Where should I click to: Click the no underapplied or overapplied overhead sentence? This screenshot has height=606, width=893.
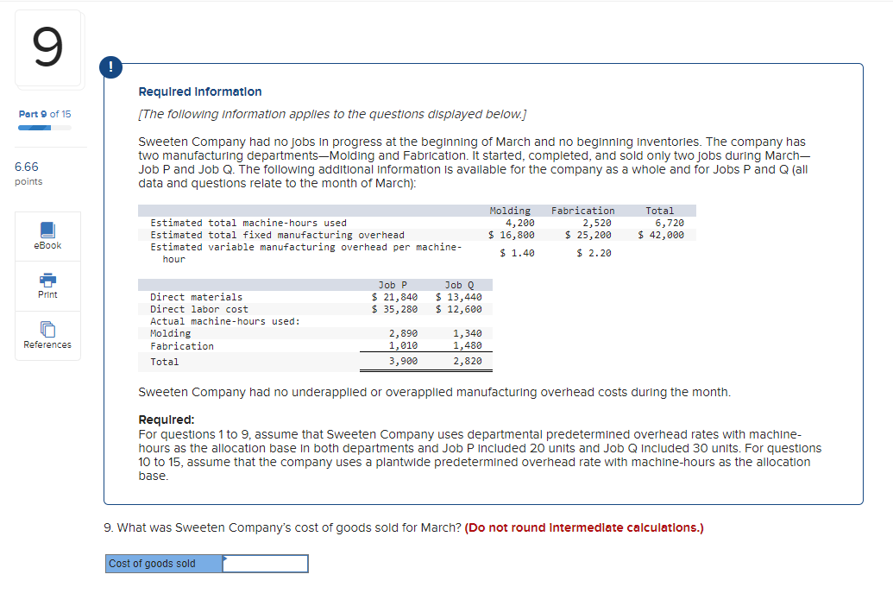[x=435, y=393]
